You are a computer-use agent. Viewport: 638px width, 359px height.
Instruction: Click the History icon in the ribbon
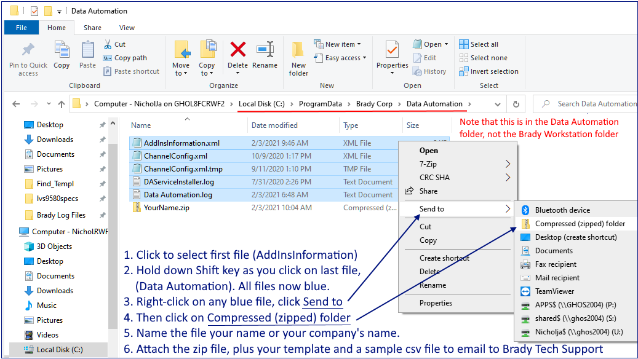click(x=417, y=71)
